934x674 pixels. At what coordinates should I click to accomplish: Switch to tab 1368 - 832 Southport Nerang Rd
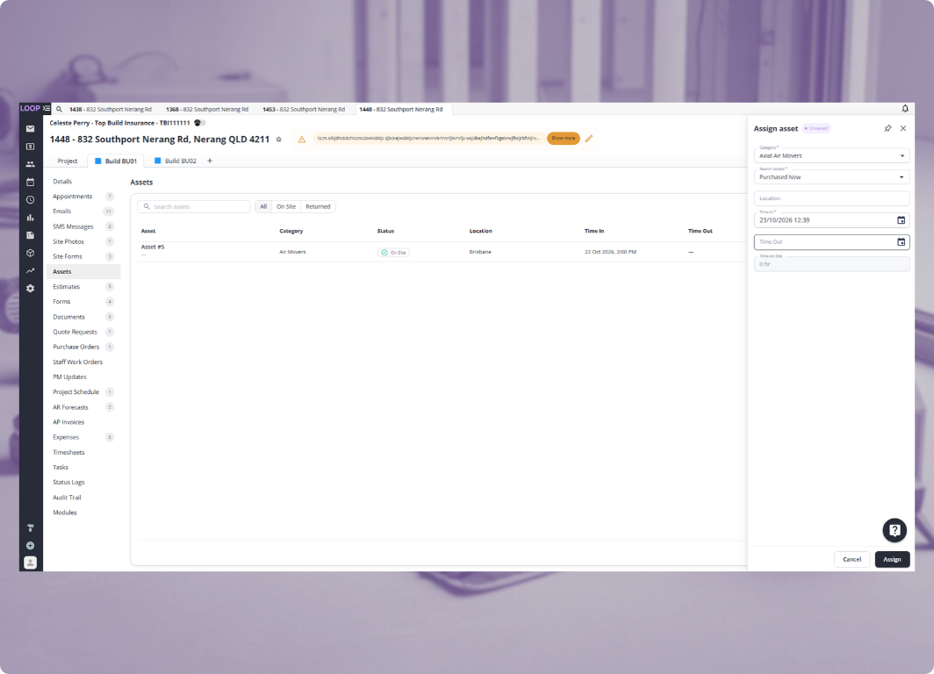tap(206, 110)
